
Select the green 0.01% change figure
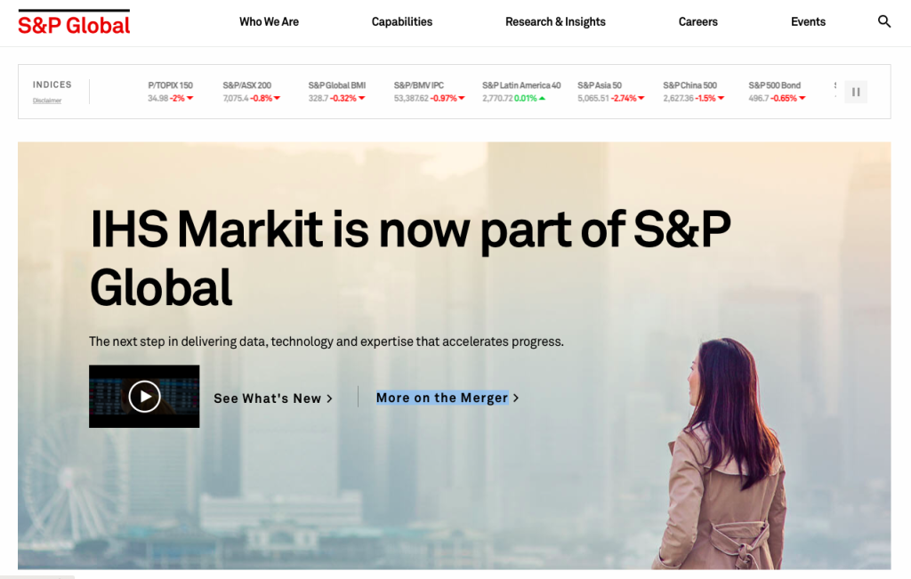coord(525,98)
